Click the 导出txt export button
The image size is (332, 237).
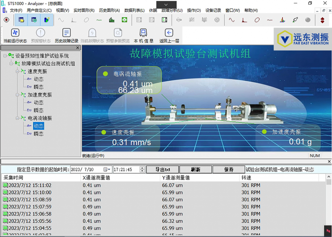coord(162,170)
